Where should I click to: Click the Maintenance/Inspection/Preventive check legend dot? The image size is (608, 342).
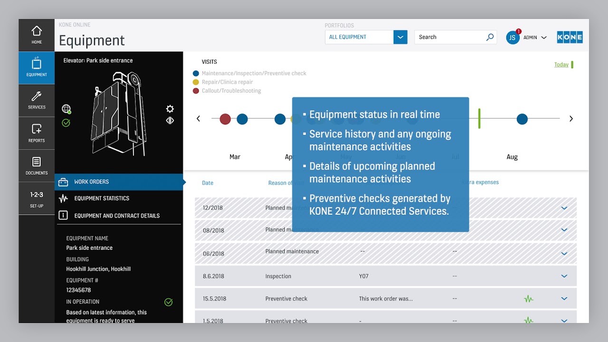pos(196,74)
